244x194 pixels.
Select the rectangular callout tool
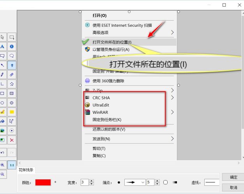click(3, 56)
